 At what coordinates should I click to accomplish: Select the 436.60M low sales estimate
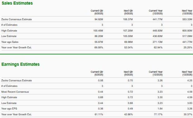tap(158, 36)
